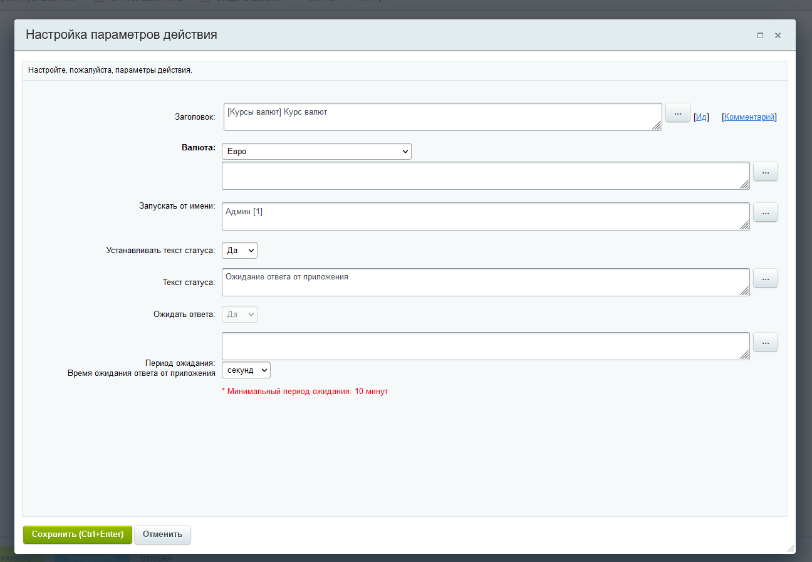Image resolution: width=812 pixels, height=562 pixels.
Task: Click the empty text area under Валюта
Action: coord(485,175)
